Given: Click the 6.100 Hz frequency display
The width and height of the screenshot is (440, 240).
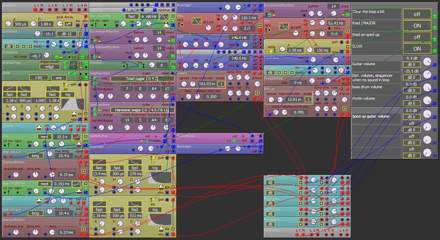Looking at the screenshot, I should tap(149, 17).
